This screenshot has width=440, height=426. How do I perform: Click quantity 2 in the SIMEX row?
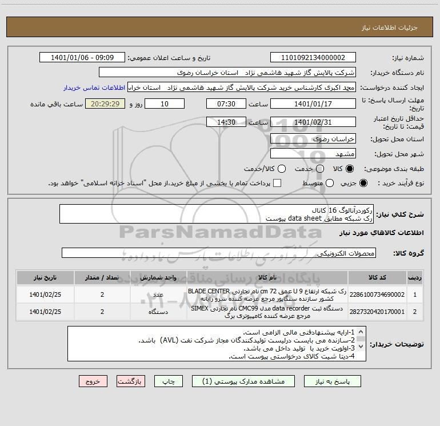(102, 312)
